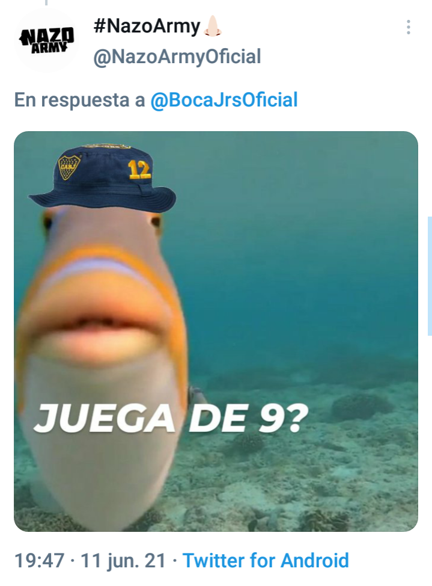The height and width of the screenshot is (586, 432).
Task: Open the #NazoArmy display name
Action: [147, 26]
